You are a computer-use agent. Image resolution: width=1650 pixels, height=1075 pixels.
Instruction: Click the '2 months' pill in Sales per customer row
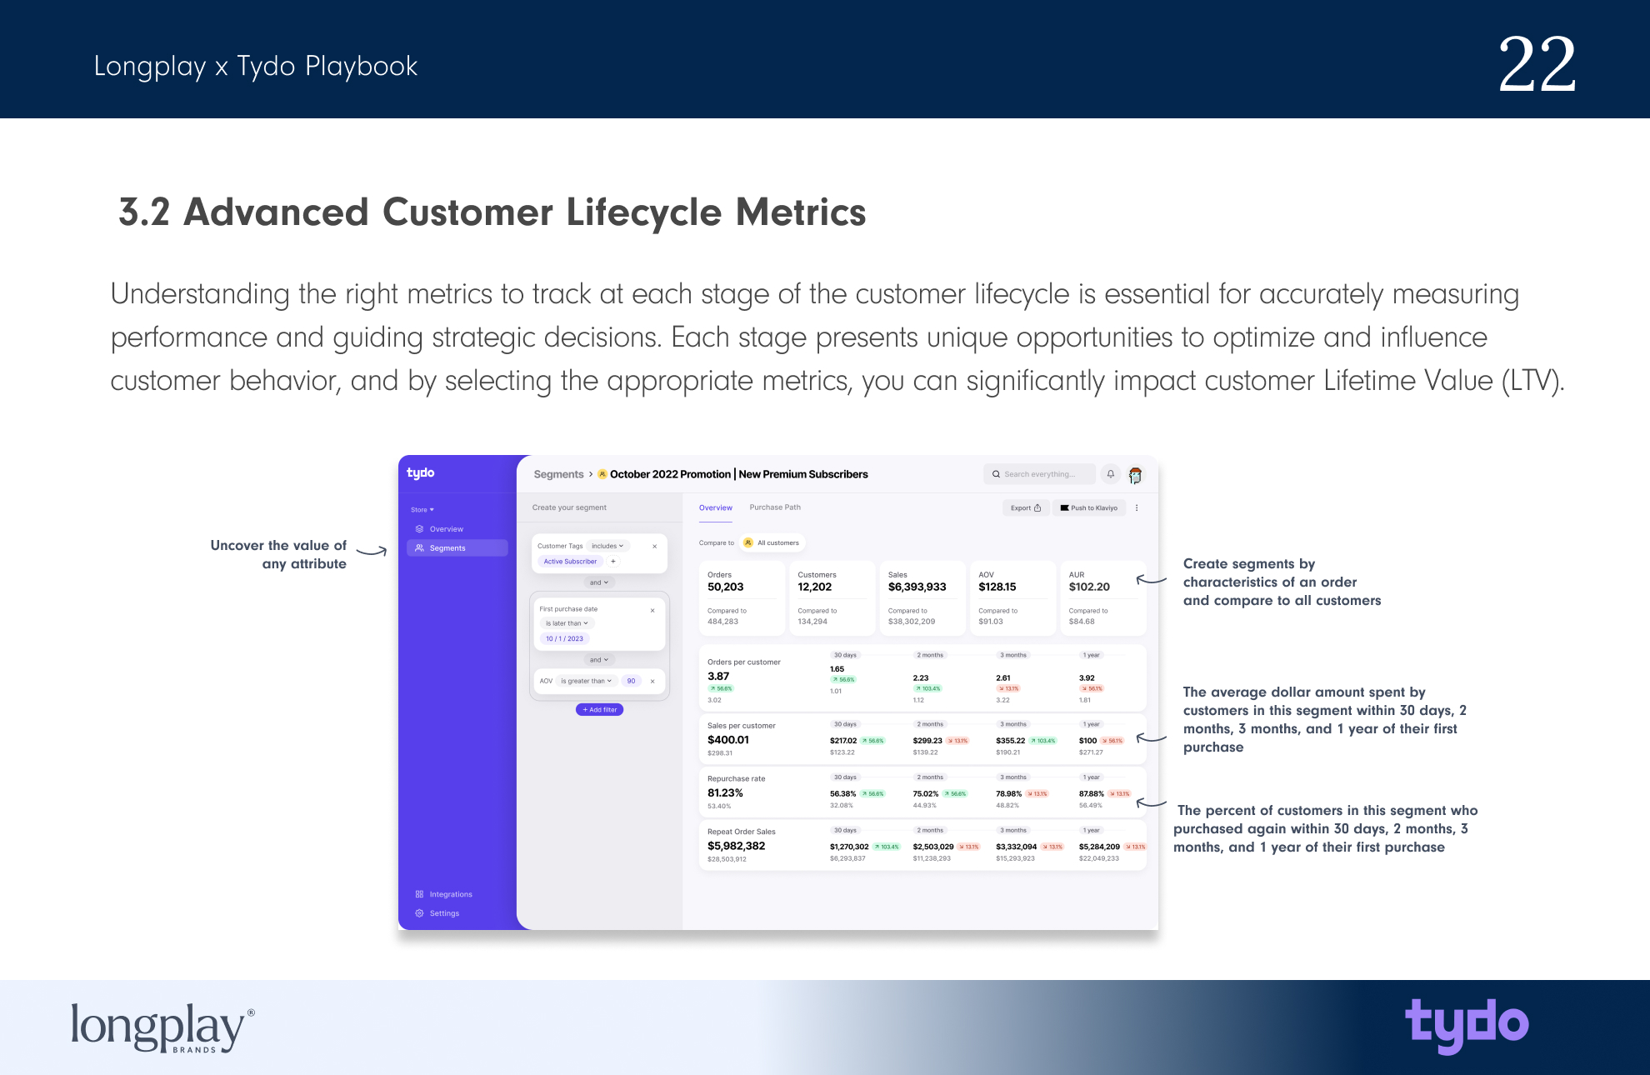coord(930,724)
